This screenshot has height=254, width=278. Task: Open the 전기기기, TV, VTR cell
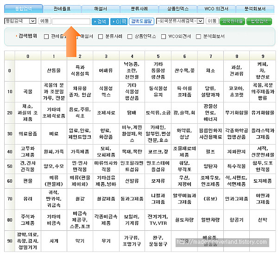158,220
